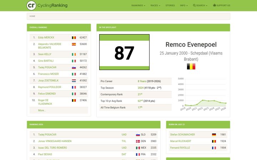Click the 21st contemporary rank link
Image resolution: width=257 pixels, height=160 pixels.
tap(140, 94)
